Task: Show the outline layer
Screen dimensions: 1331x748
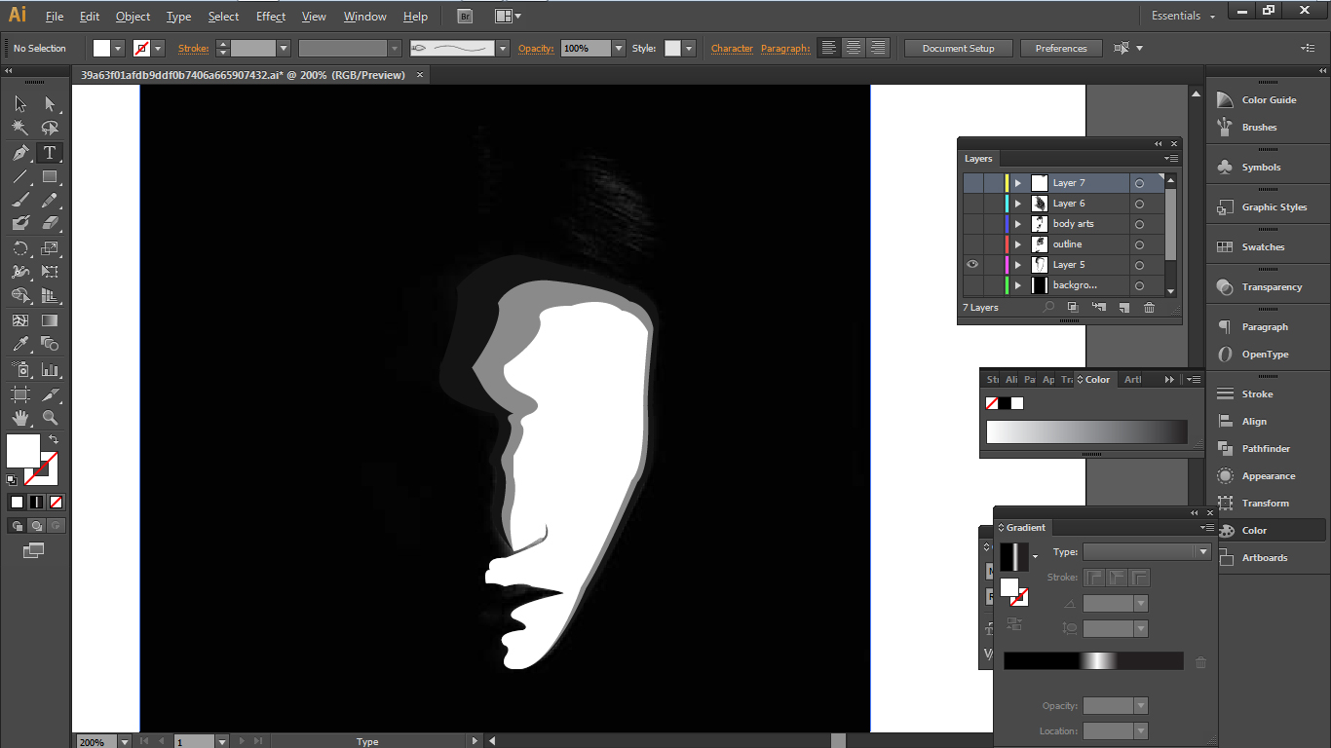Action: coord(973,244)
